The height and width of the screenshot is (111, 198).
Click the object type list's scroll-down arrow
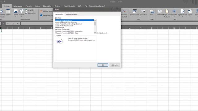[x=95, y=33]
